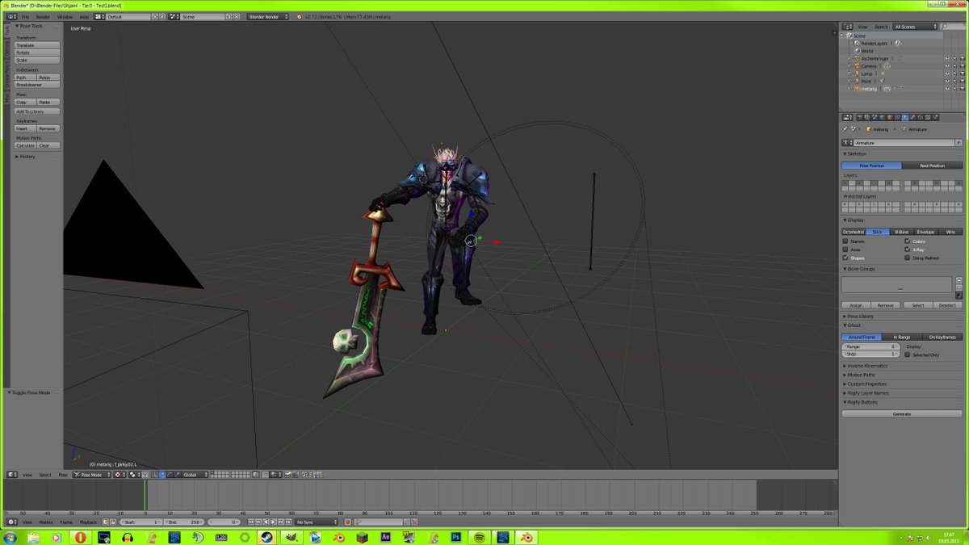Click the End frame field

click(x=185, y=522)
